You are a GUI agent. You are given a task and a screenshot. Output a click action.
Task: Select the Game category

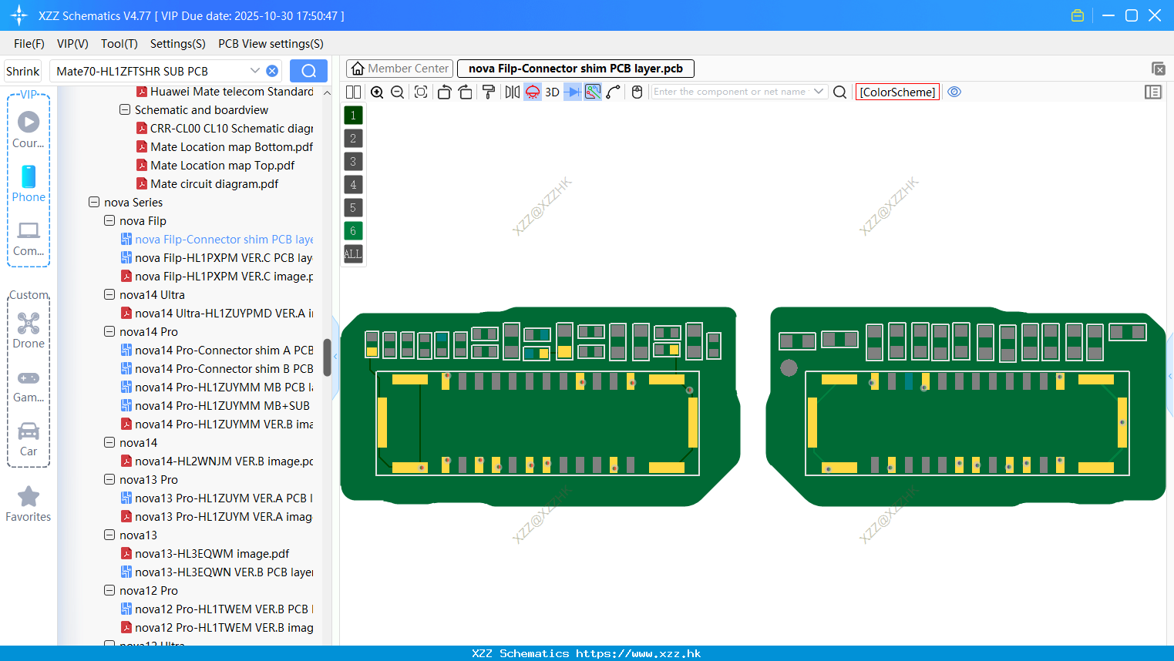tap(29, 386)
